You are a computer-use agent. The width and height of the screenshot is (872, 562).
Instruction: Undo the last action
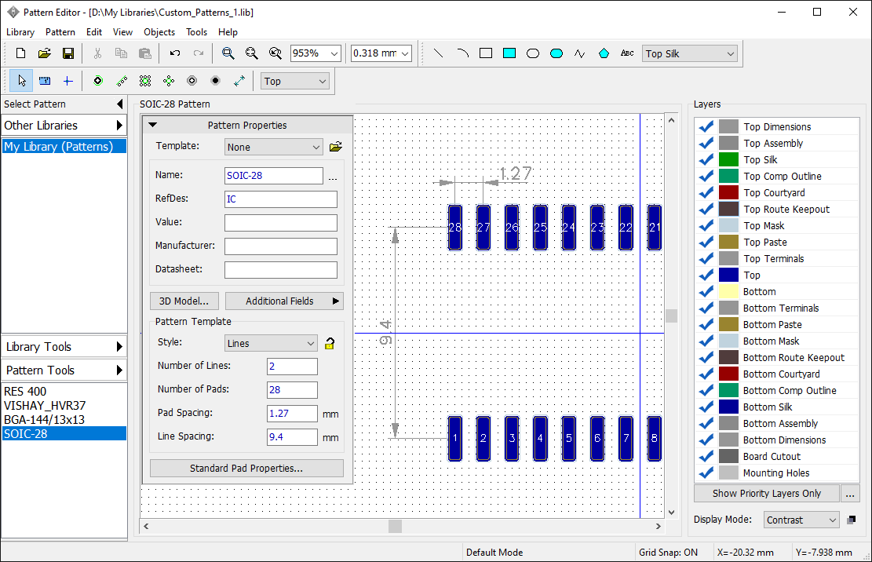coord(174,53)
